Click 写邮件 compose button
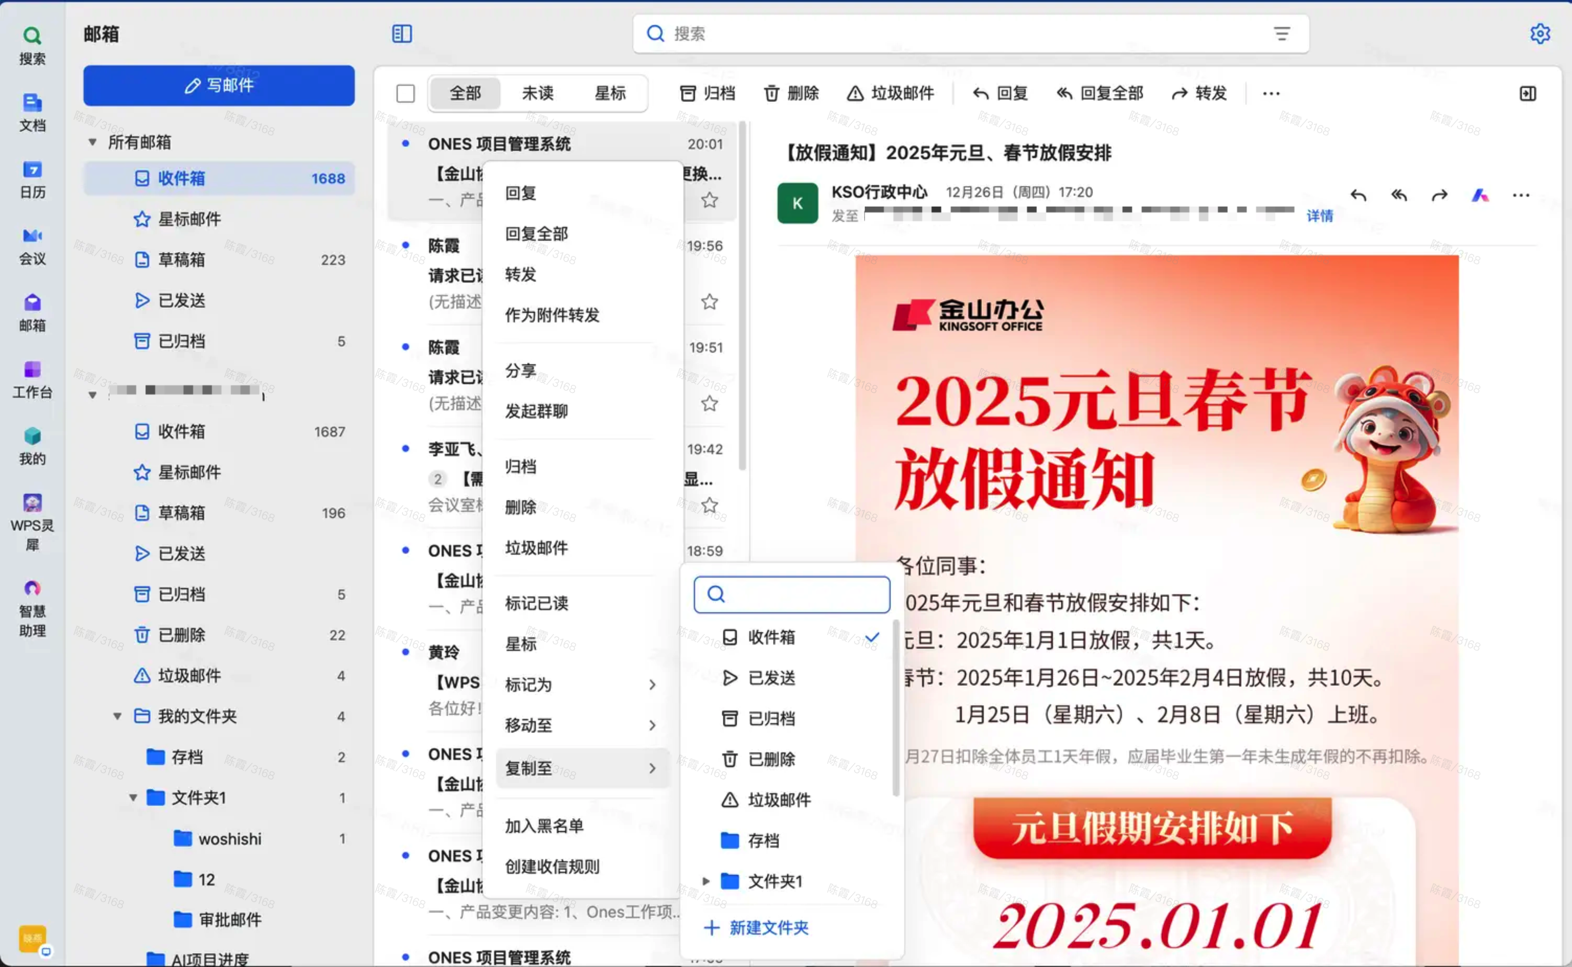Viewport: 1572px width, 967px height. click(x=219, y=86)
